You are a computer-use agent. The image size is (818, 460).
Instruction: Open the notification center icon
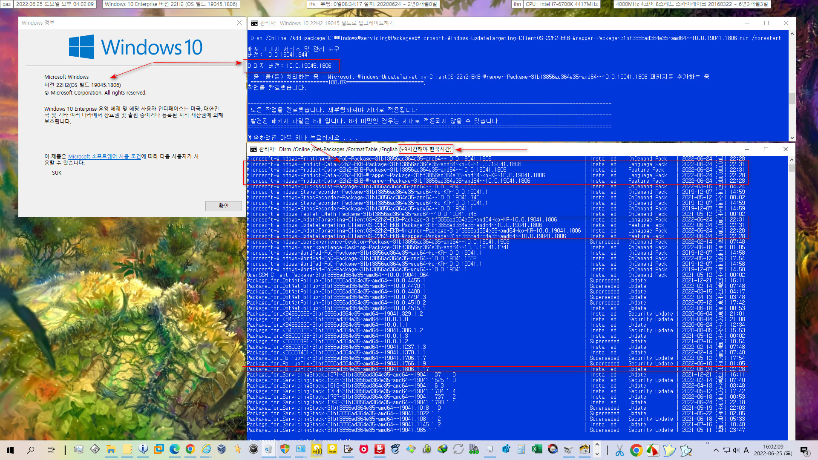[805, 451]
